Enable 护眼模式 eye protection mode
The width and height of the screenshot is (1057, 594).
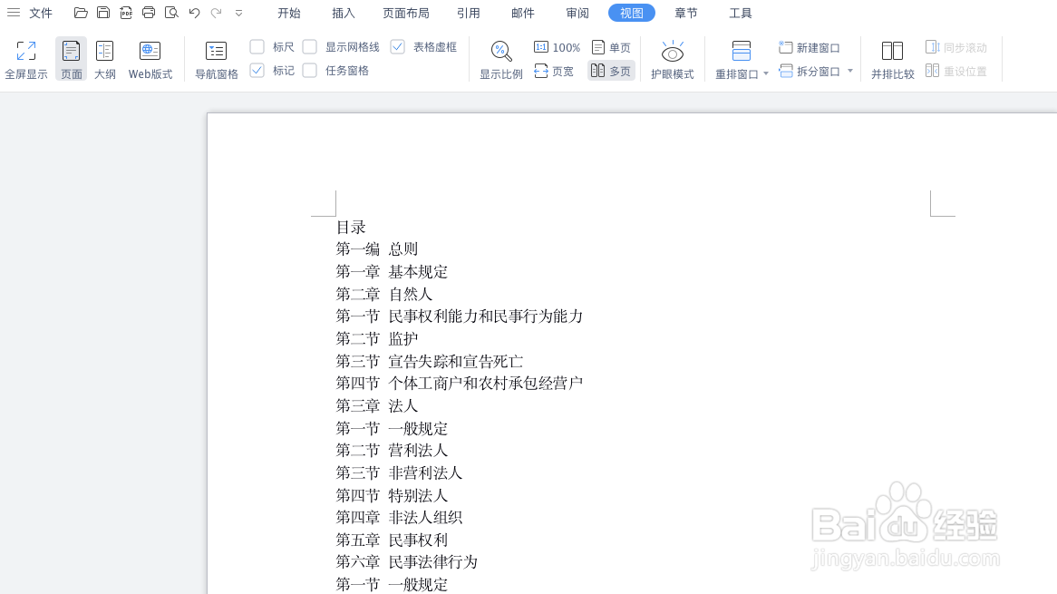[672, 58]
